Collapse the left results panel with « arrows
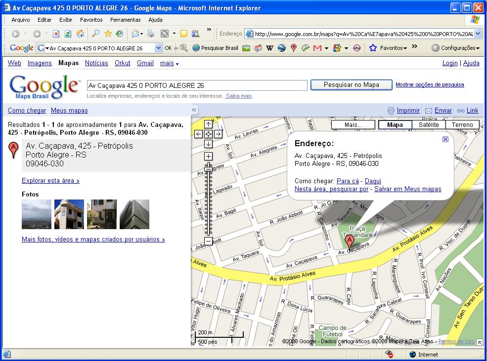 pos(194,110)
